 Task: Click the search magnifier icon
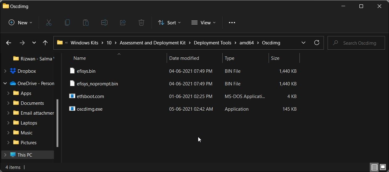pyautogui.click(x=335, y=43)
